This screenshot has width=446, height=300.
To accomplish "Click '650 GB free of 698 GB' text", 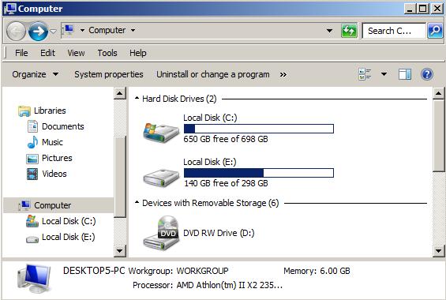I will tap(226, 139).
